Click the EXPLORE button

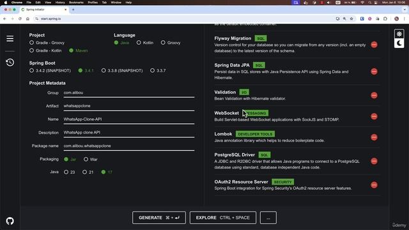pos(223,217)
